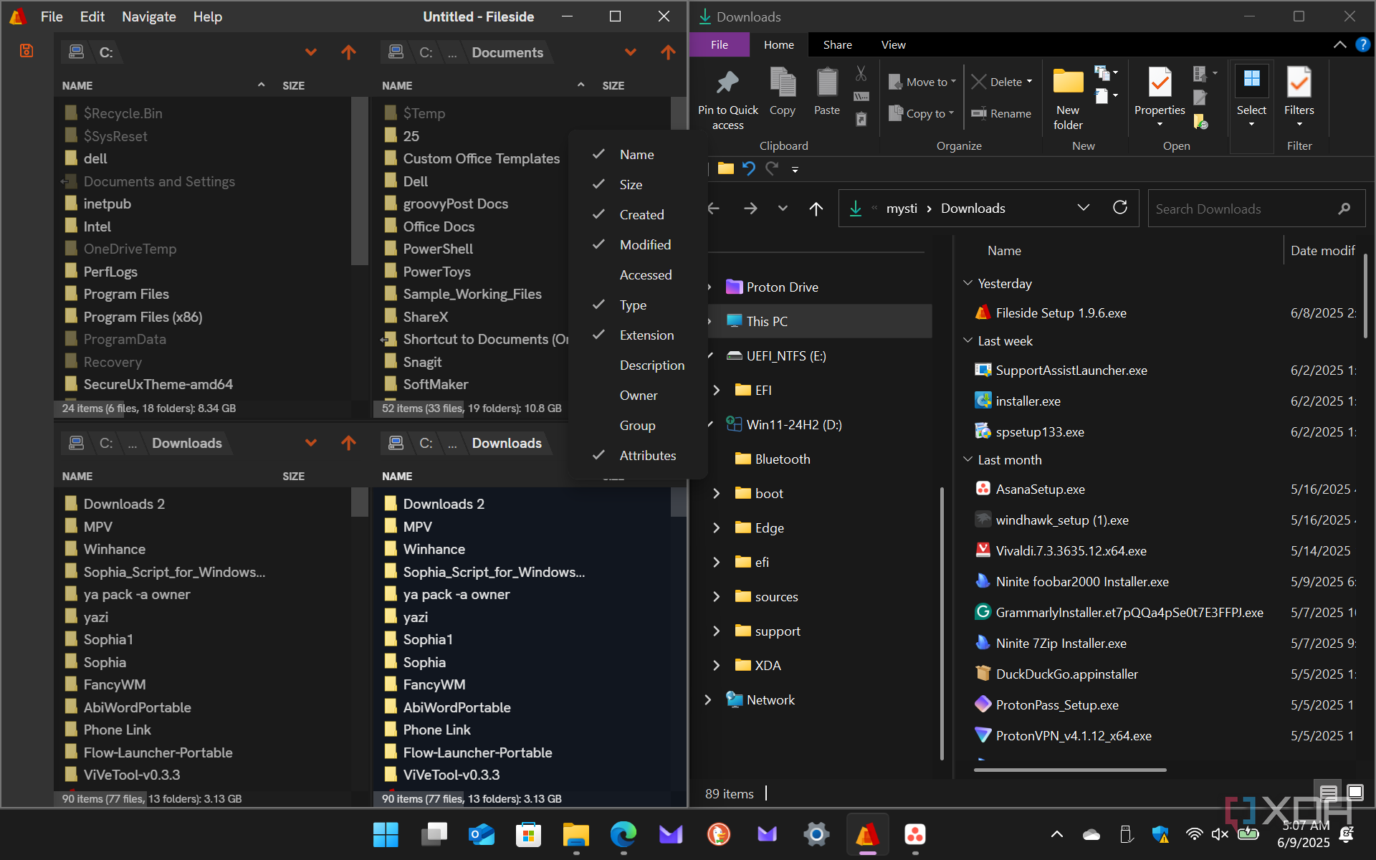Image resolution: width=1376 pixels, height=860 pixels.
Task: Click the Cut scissors icon
Action: 861,73
